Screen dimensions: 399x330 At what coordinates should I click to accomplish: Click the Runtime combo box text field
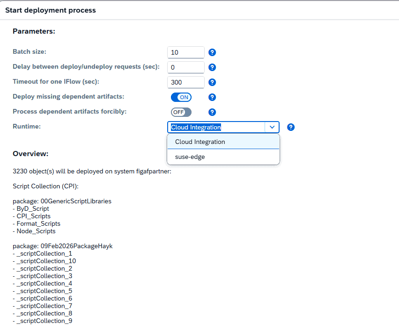point(216,127)
